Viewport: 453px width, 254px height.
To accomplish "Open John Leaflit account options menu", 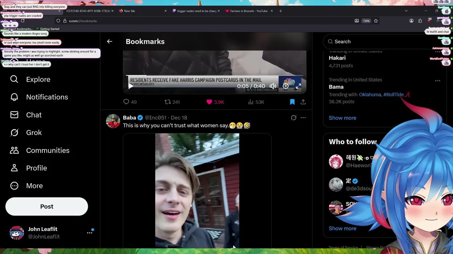I will 90,233.
